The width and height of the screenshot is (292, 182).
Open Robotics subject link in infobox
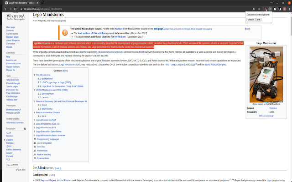(273, 108)
